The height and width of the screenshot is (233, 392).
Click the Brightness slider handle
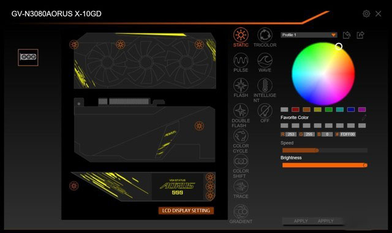(365, 165)
